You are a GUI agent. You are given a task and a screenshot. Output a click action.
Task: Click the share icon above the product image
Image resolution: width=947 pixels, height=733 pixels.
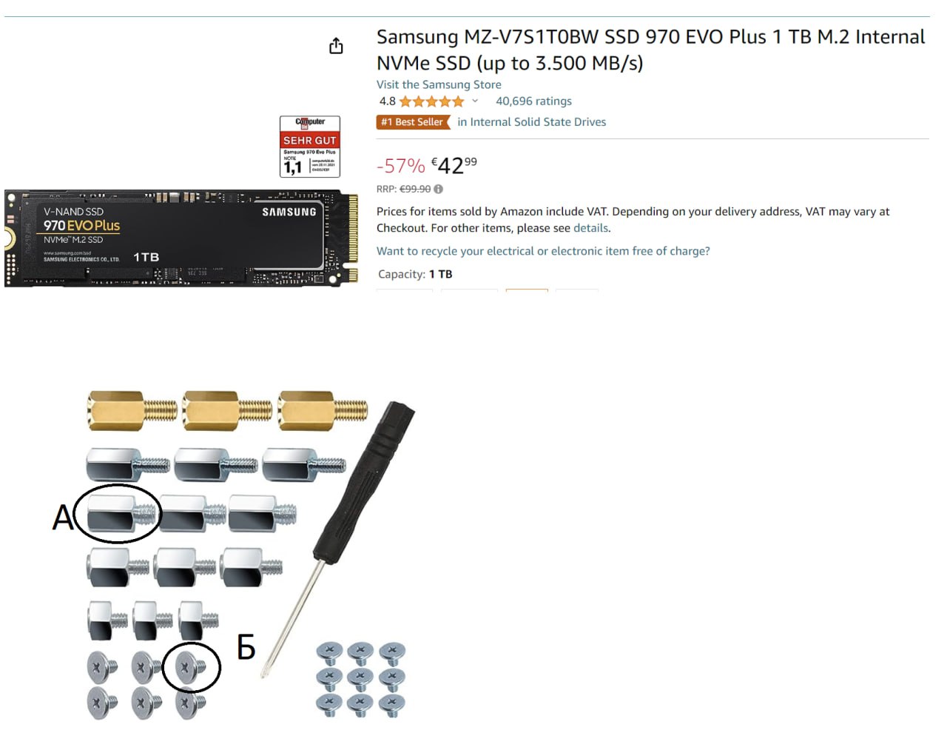point(336,46)
